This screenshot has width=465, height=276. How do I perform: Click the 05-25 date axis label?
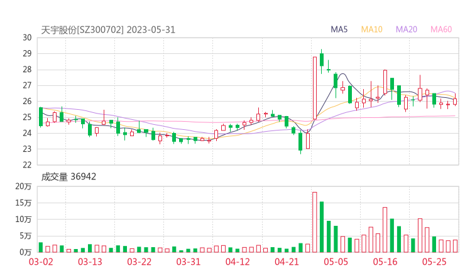[434, 262]
